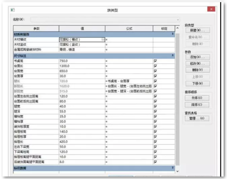227x179 pixels.
Task: Click the 650.0 value for 台面宽
Action: 64,71
